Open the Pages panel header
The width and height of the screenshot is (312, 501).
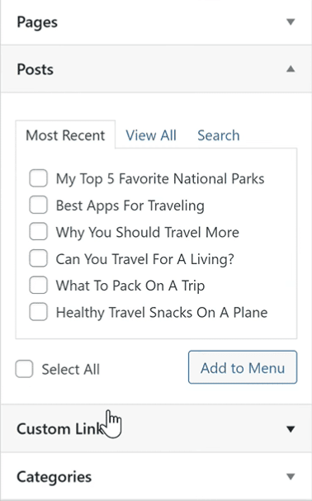click(x=156, y=22)
